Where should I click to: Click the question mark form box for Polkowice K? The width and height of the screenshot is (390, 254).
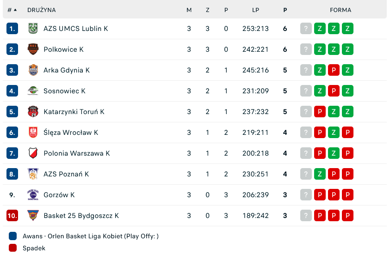tap(306, 49)
